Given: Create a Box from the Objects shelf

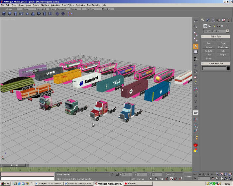Looking at the screenshot, I should (x=4, y=14).
